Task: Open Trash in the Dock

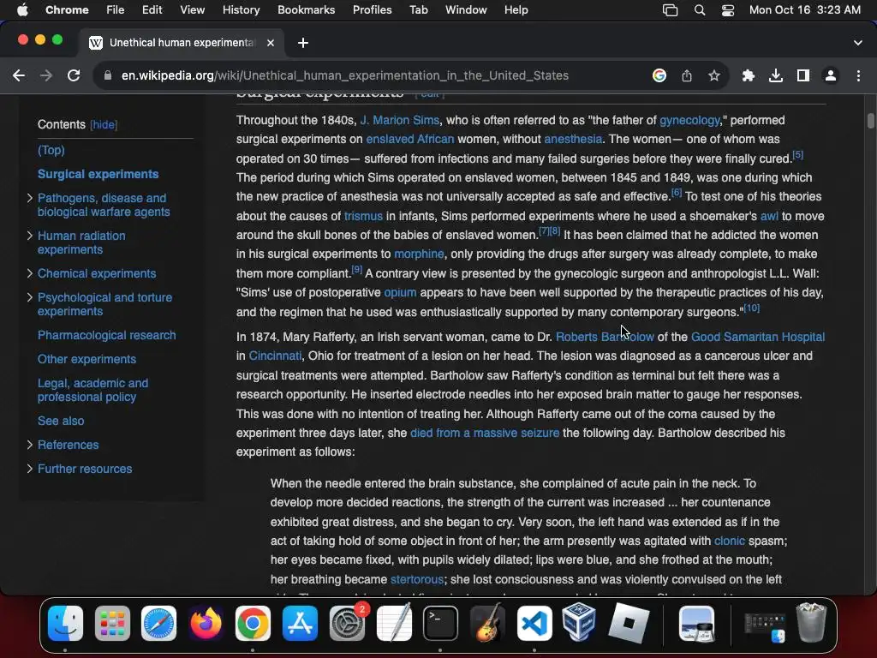Action: (x=811, y=623)
